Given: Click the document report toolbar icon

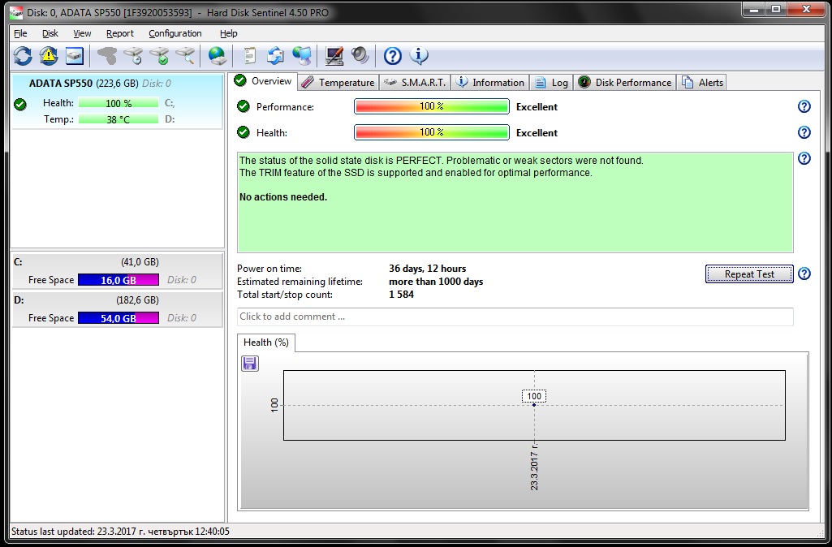Looking at the screenshot, I should click(250, 55).
